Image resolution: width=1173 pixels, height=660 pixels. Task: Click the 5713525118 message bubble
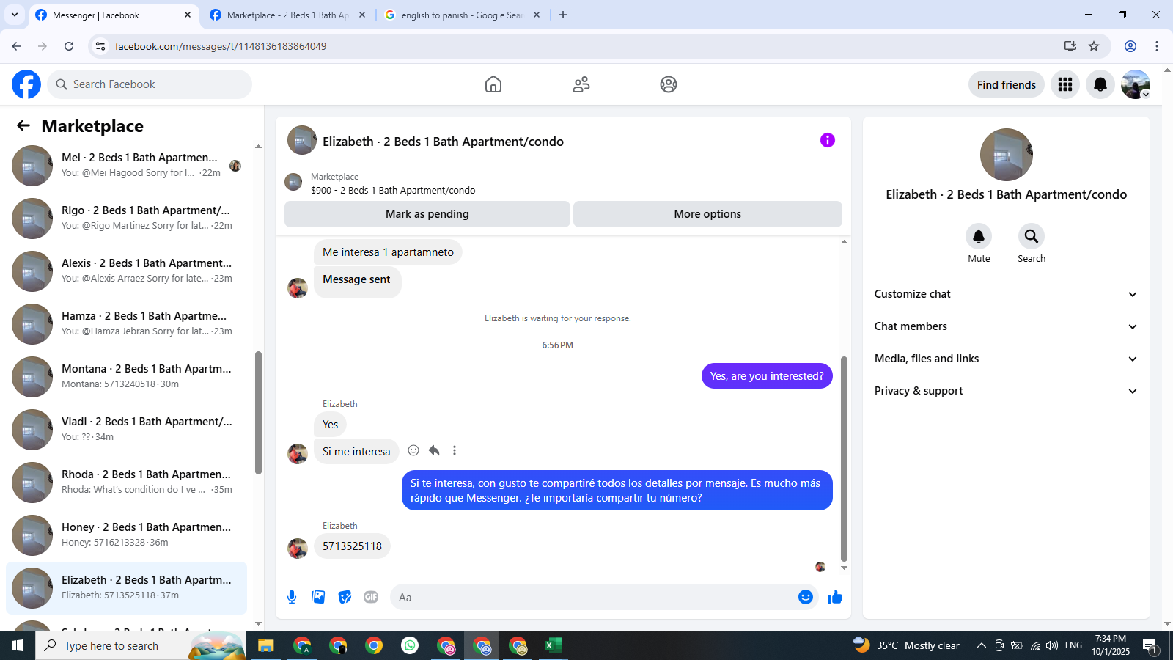pyautogui.click(x=352, y=546)
